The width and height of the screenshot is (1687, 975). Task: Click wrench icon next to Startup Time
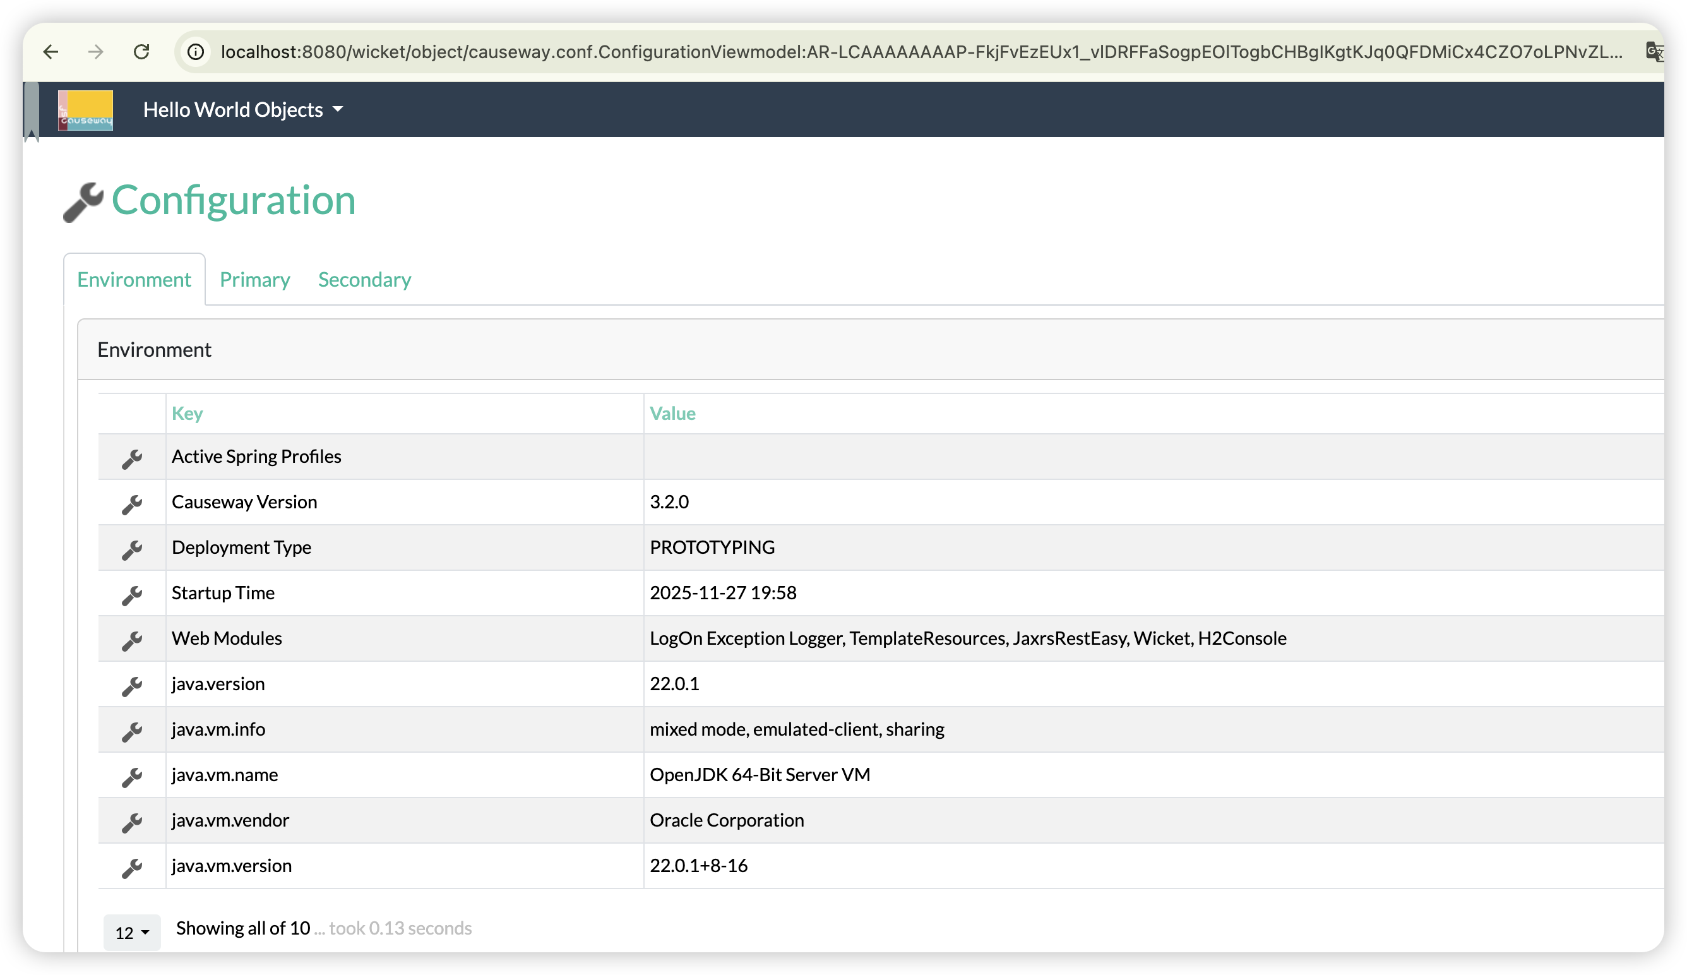point(132,595)
